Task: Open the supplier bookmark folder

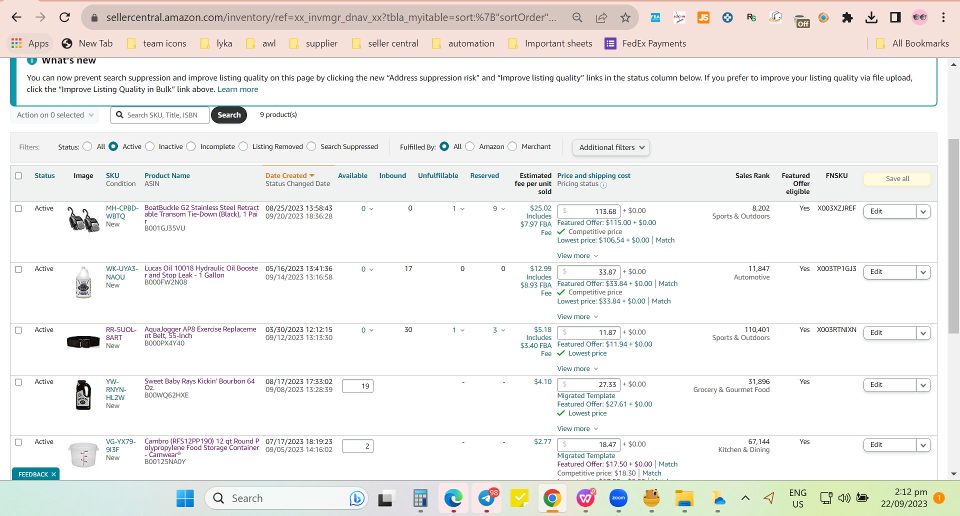Action: point(313,43)
